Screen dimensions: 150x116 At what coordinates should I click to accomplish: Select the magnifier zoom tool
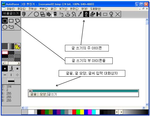111,14
